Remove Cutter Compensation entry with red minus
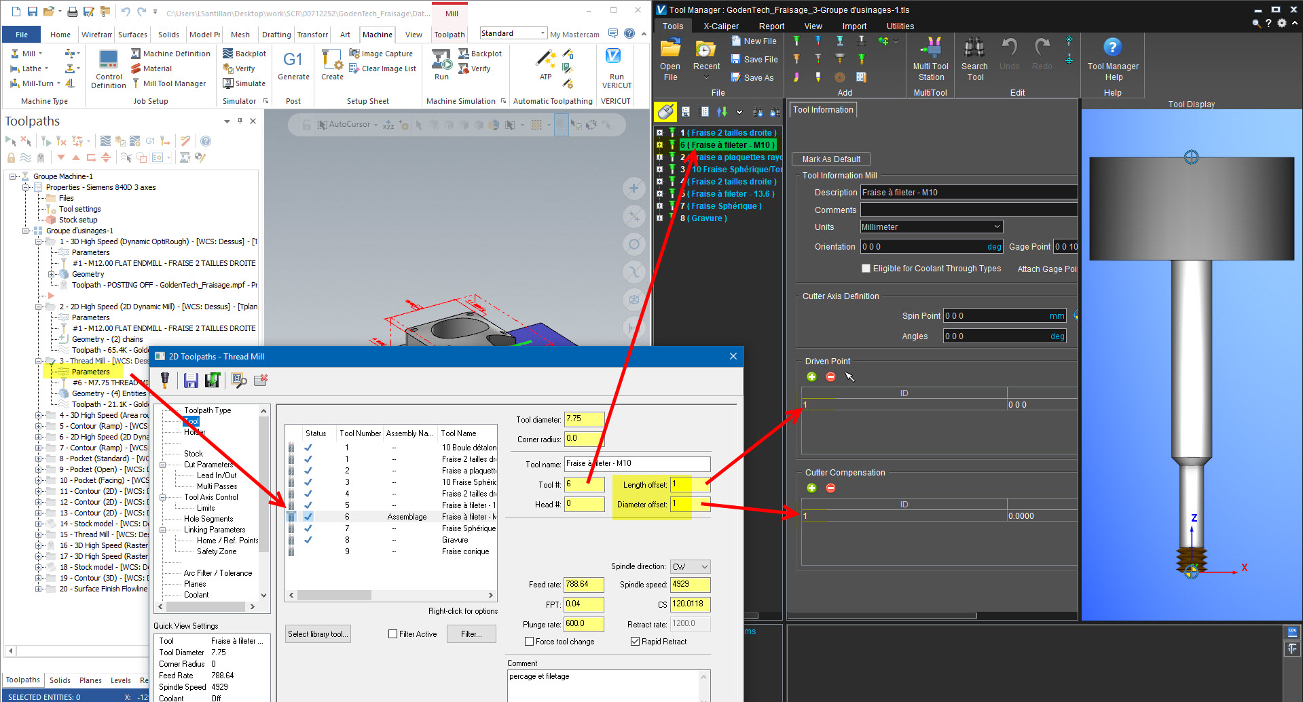 coord(830,488)
